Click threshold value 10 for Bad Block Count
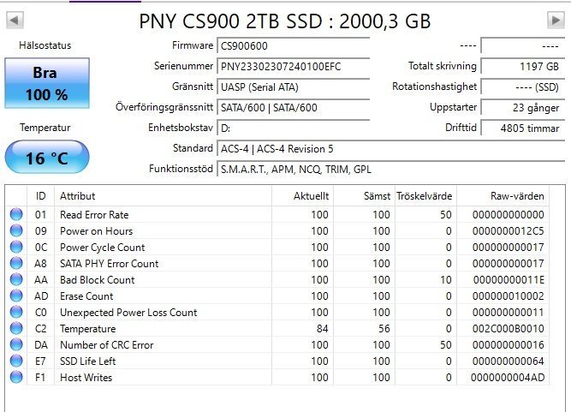Screen dimensions: 571x412 pos(446,280)
